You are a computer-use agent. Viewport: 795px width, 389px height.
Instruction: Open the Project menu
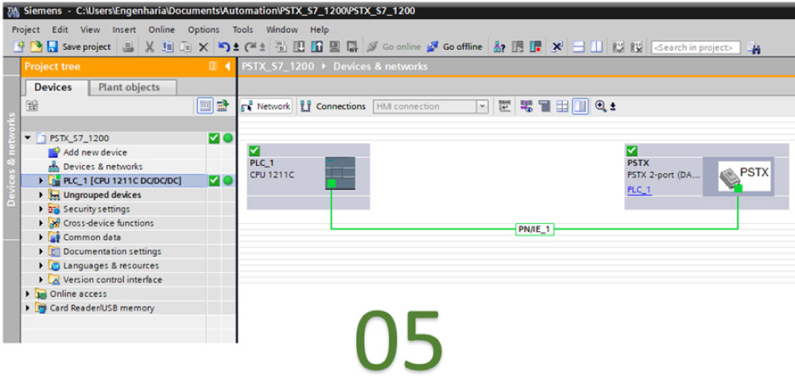click(26, 29)
